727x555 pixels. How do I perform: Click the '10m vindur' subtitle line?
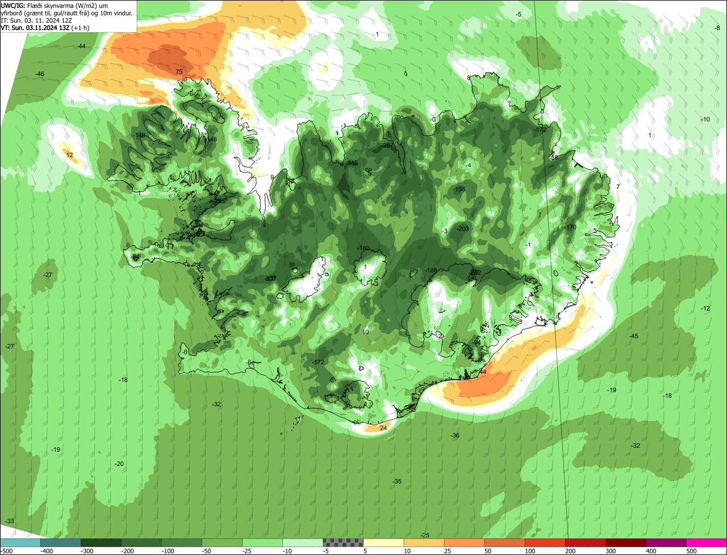tap(66, 12)
